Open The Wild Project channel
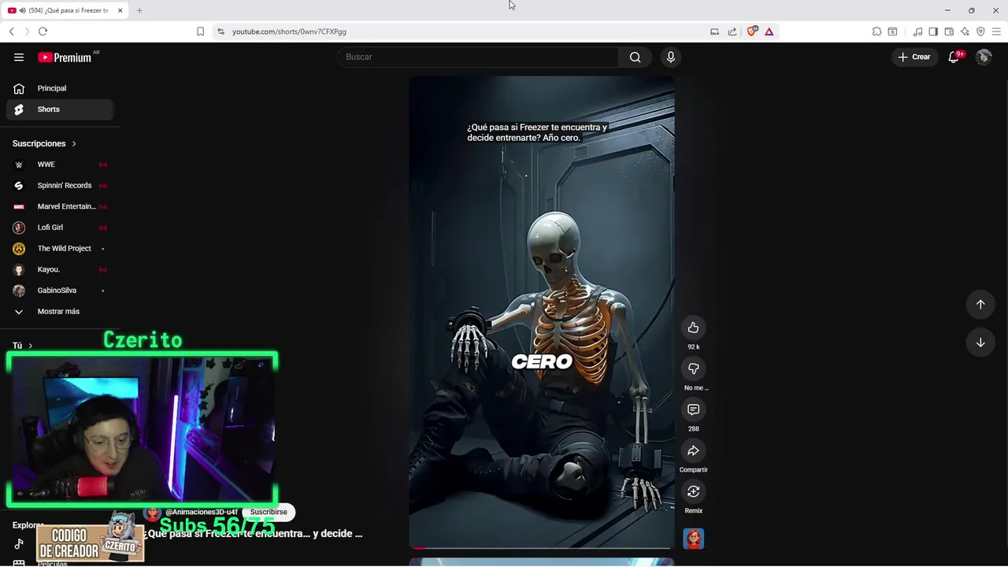Image resolution: width=1008 pixels, height=567 pixels. click(60, 248)
